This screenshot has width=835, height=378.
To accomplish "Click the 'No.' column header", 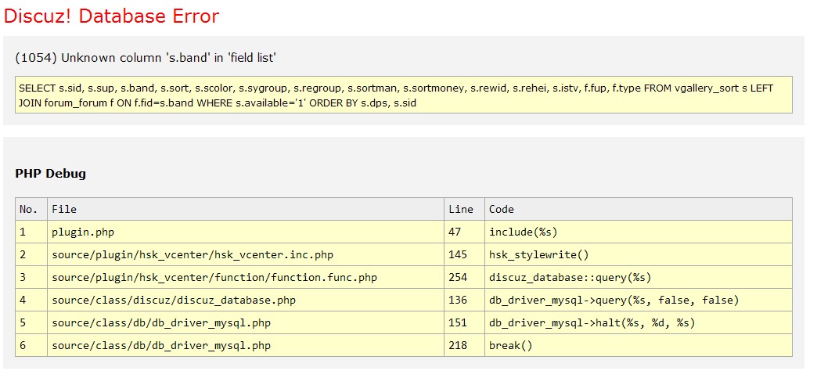I will pos(31,209).
